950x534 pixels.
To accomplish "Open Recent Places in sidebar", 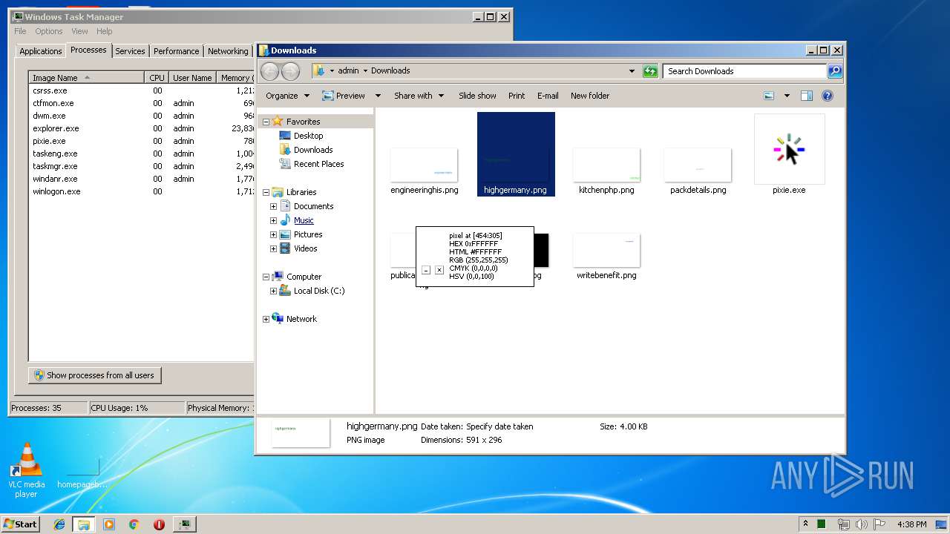I will (x=318, y=164).
